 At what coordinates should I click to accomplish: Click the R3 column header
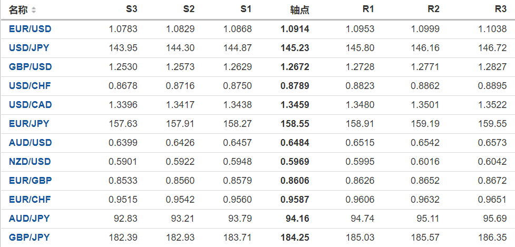[501, 10]
